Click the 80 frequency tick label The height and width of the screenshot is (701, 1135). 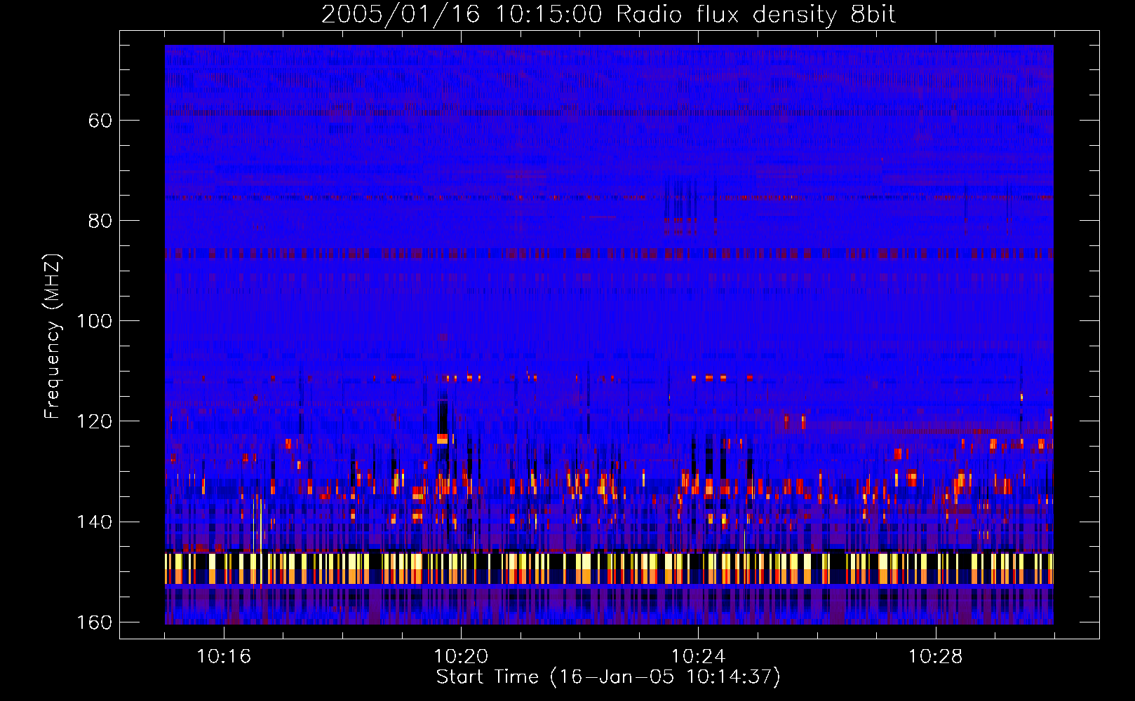click(x=100, y=221)
